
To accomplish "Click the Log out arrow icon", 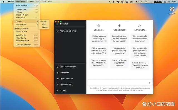I will point(58,90).
